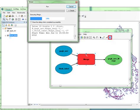Viewport: 140px width, 110px height.
Task: Click the Full Extent globe icon
Action: [x=13, y=19]
